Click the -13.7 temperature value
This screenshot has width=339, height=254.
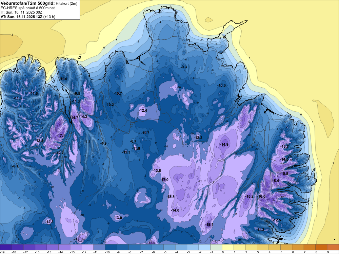pos(284,146)
